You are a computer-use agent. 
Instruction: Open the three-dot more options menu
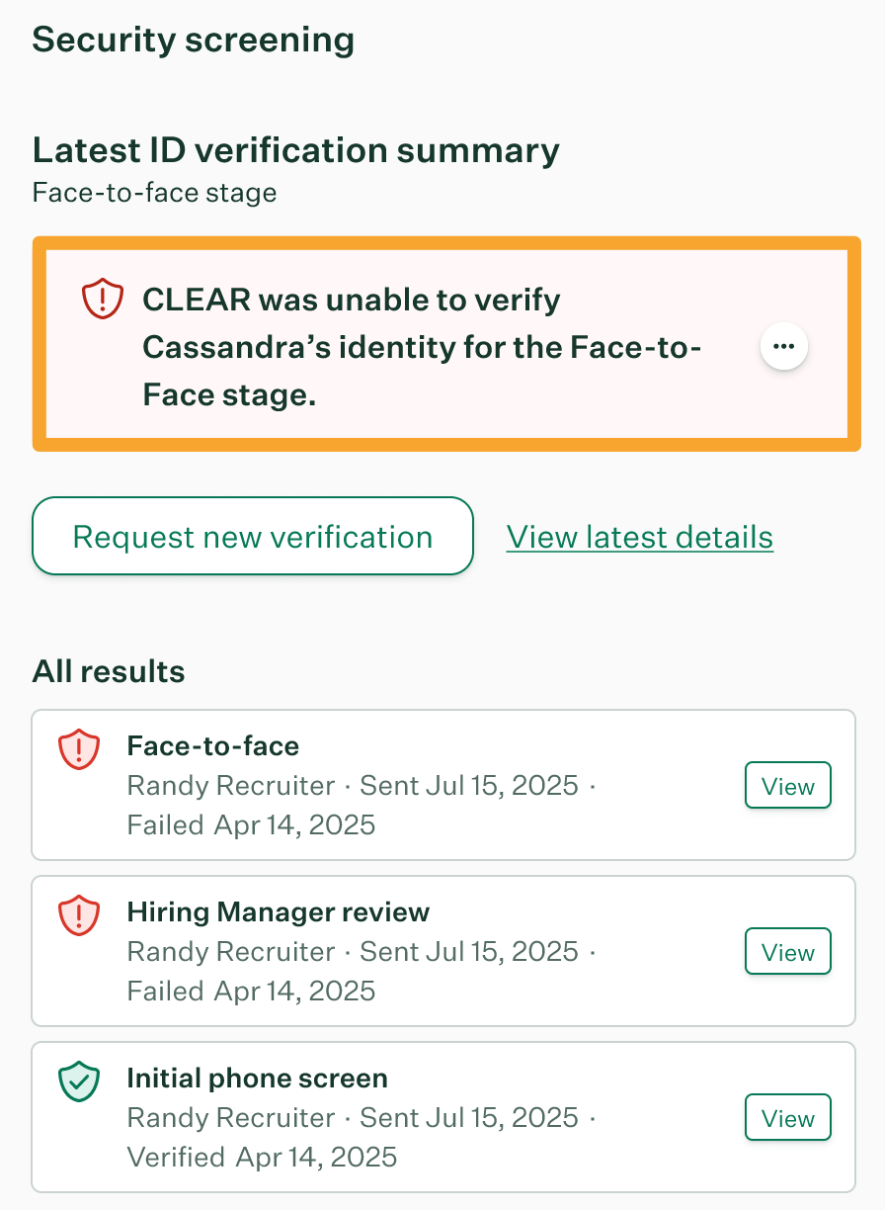pos(784,347)
